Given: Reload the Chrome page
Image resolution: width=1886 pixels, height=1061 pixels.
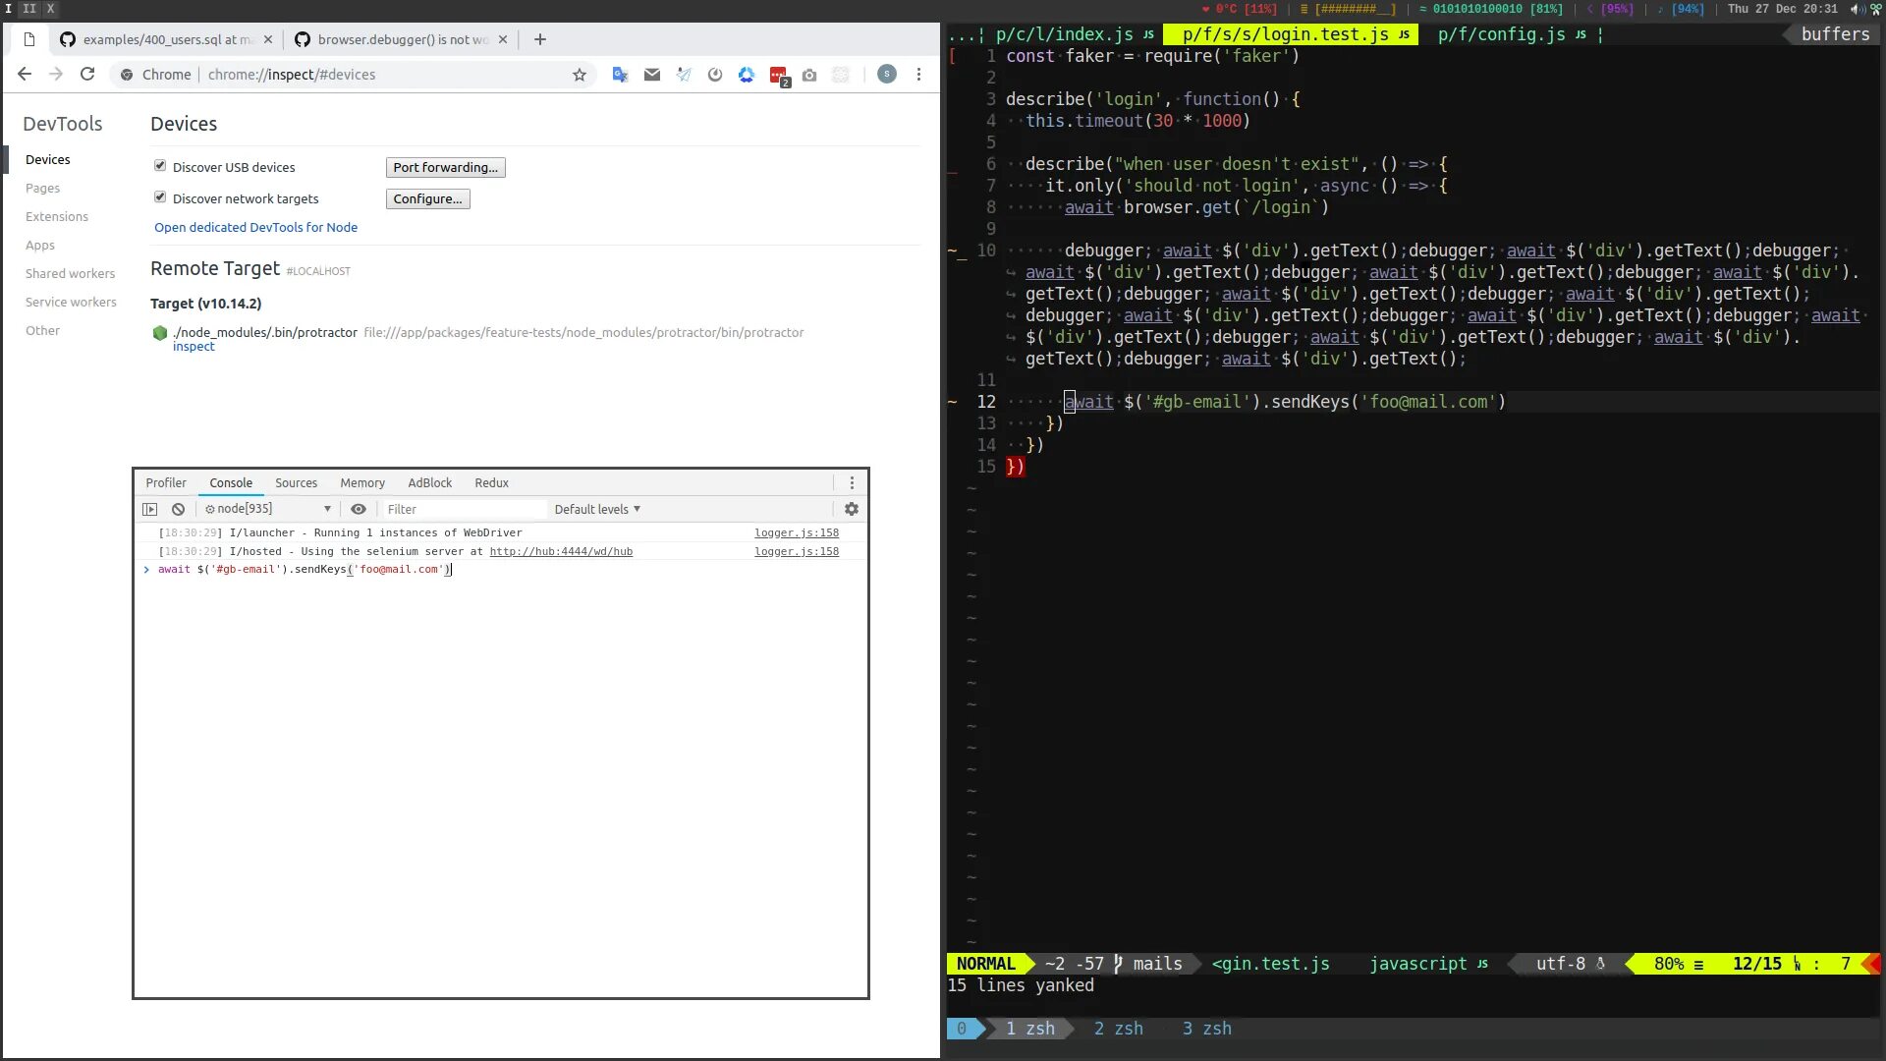Looking at the screenshot, I should coord(87,75).
